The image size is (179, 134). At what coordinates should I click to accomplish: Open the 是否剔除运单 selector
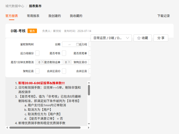pyautogui.click(x=75, y=62)
